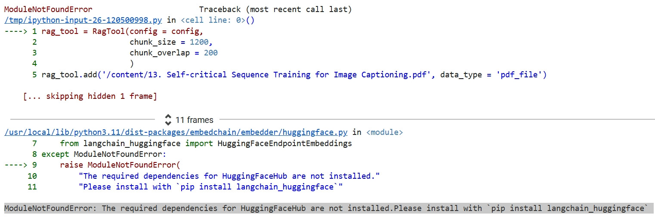The height and width of the screenshot is (220, 655).
Task: Click the 'required dependencies for HuggingFaceHub' string line 10
Action: (229, 176)
